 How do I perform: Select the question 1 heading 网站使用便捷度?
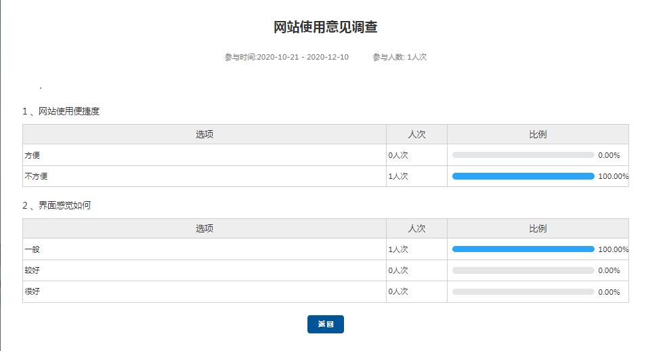[61, 111]
